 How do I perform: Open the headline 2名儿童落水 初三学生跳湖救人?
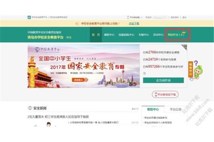pyautogui.click(x=58, y=116)
